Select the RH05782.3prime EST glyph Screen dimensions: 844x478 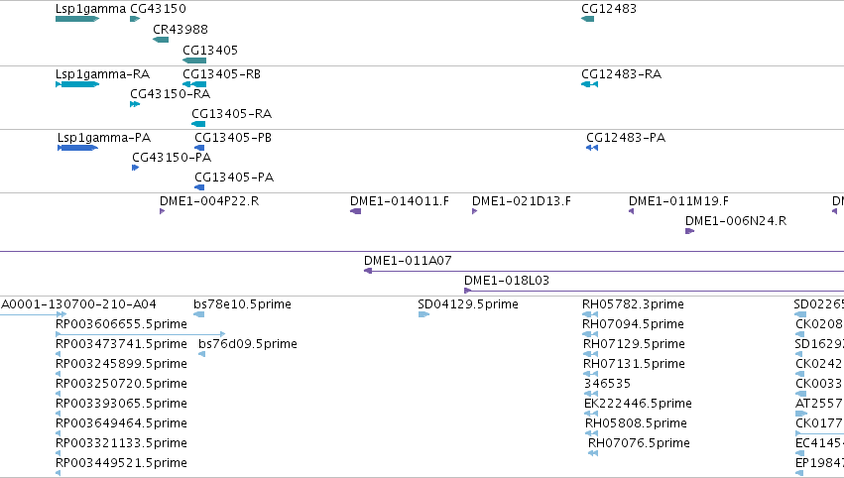coord(590,314)
